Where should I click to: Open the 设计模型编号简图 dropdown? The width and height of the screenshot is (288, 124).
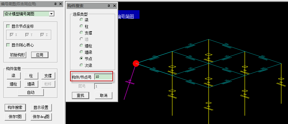[52, 14]
